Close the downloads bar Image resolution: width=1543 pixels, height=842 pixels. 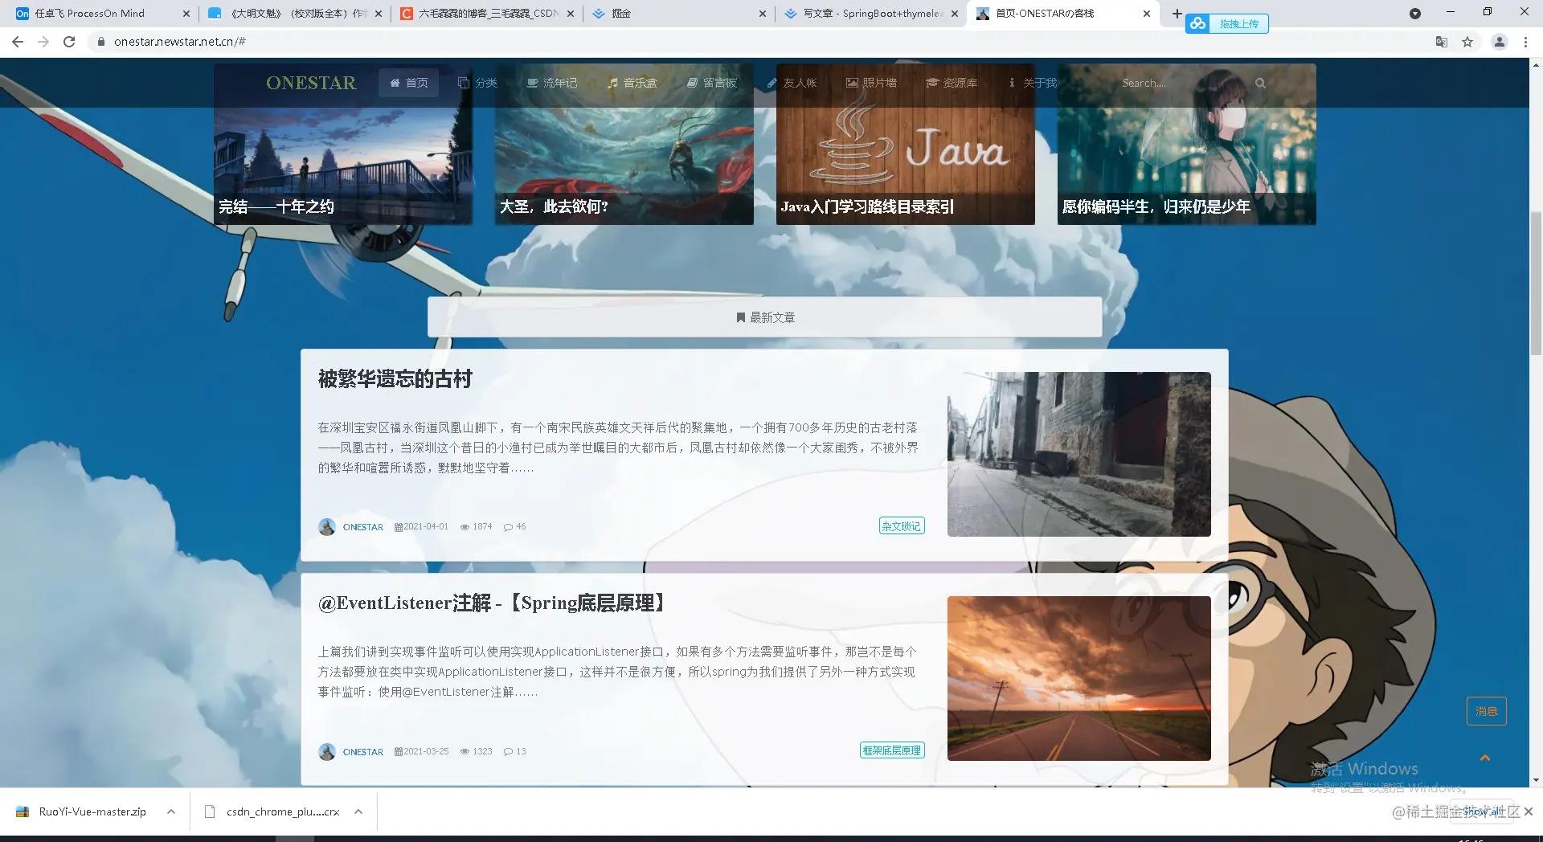click(x=1529, y=811)
